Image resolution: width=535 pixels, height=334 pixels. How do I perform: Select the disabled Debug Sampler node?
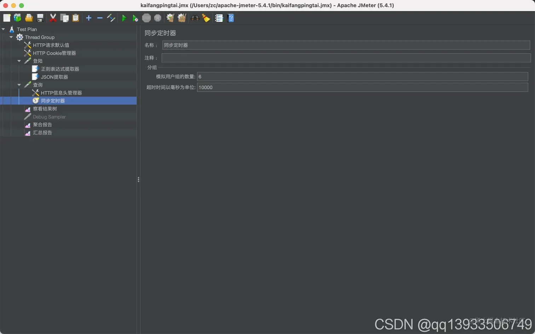[x=49, y=117]
